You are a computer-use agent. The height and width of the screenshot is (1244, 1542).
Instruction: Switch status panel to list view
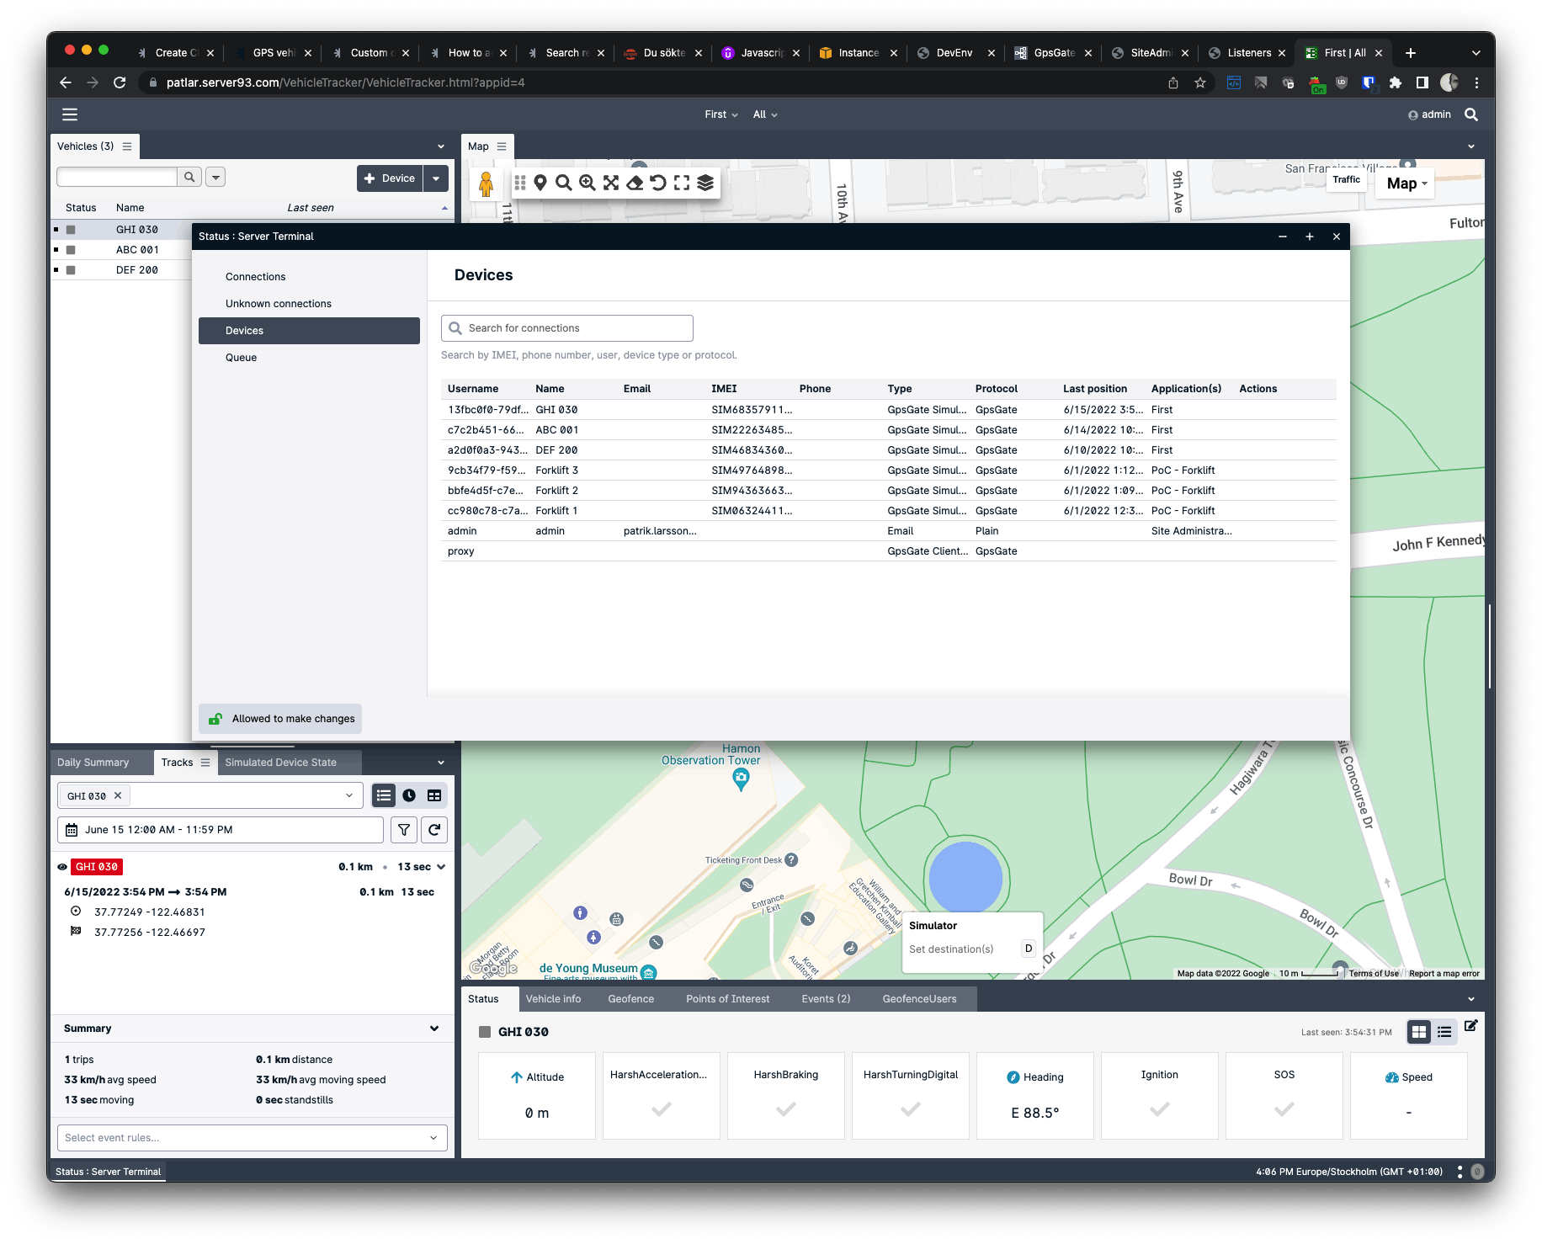pyautogui.click(x=1444, y=1032)
